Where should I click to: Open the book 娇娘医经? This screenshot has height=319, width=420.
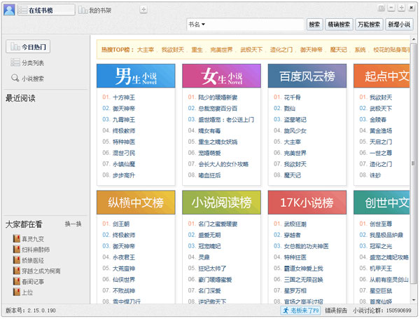[29, 261]
